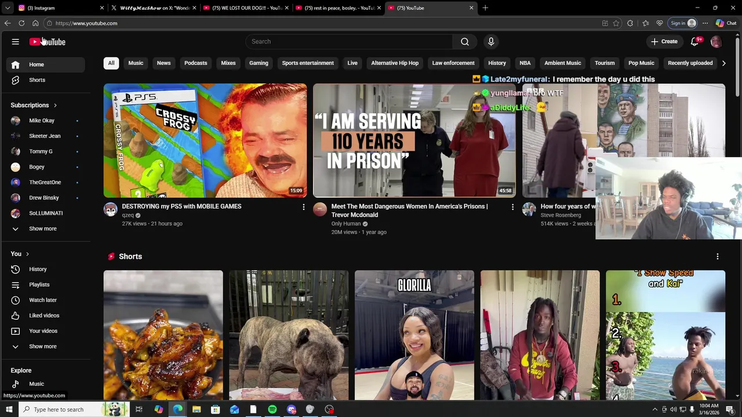
Task: Click the browser back arrow
Action: coord(7,23)
